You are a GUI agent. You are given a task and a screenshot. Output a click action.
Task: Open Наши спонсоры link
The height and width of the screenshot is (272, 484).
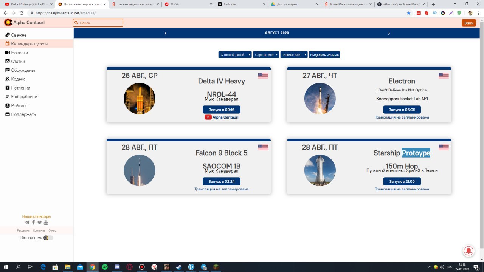(36, 217)
